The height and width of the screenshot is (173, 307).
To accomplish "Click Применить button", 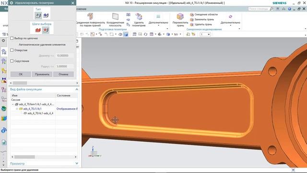I will (x=42, y=74).
